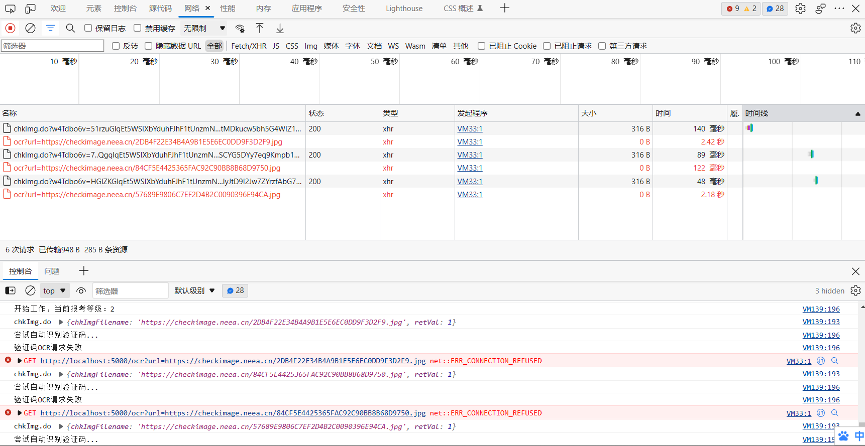Click the inspect element picker icon
Screen dimensions: 865x446
click(10, 9)
